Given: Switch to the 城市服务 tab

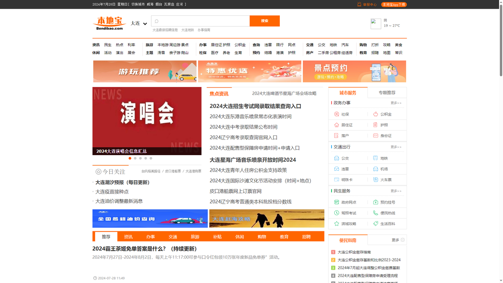Looking at the screenshot, I should pyautogui.click(x=348, y=93).
